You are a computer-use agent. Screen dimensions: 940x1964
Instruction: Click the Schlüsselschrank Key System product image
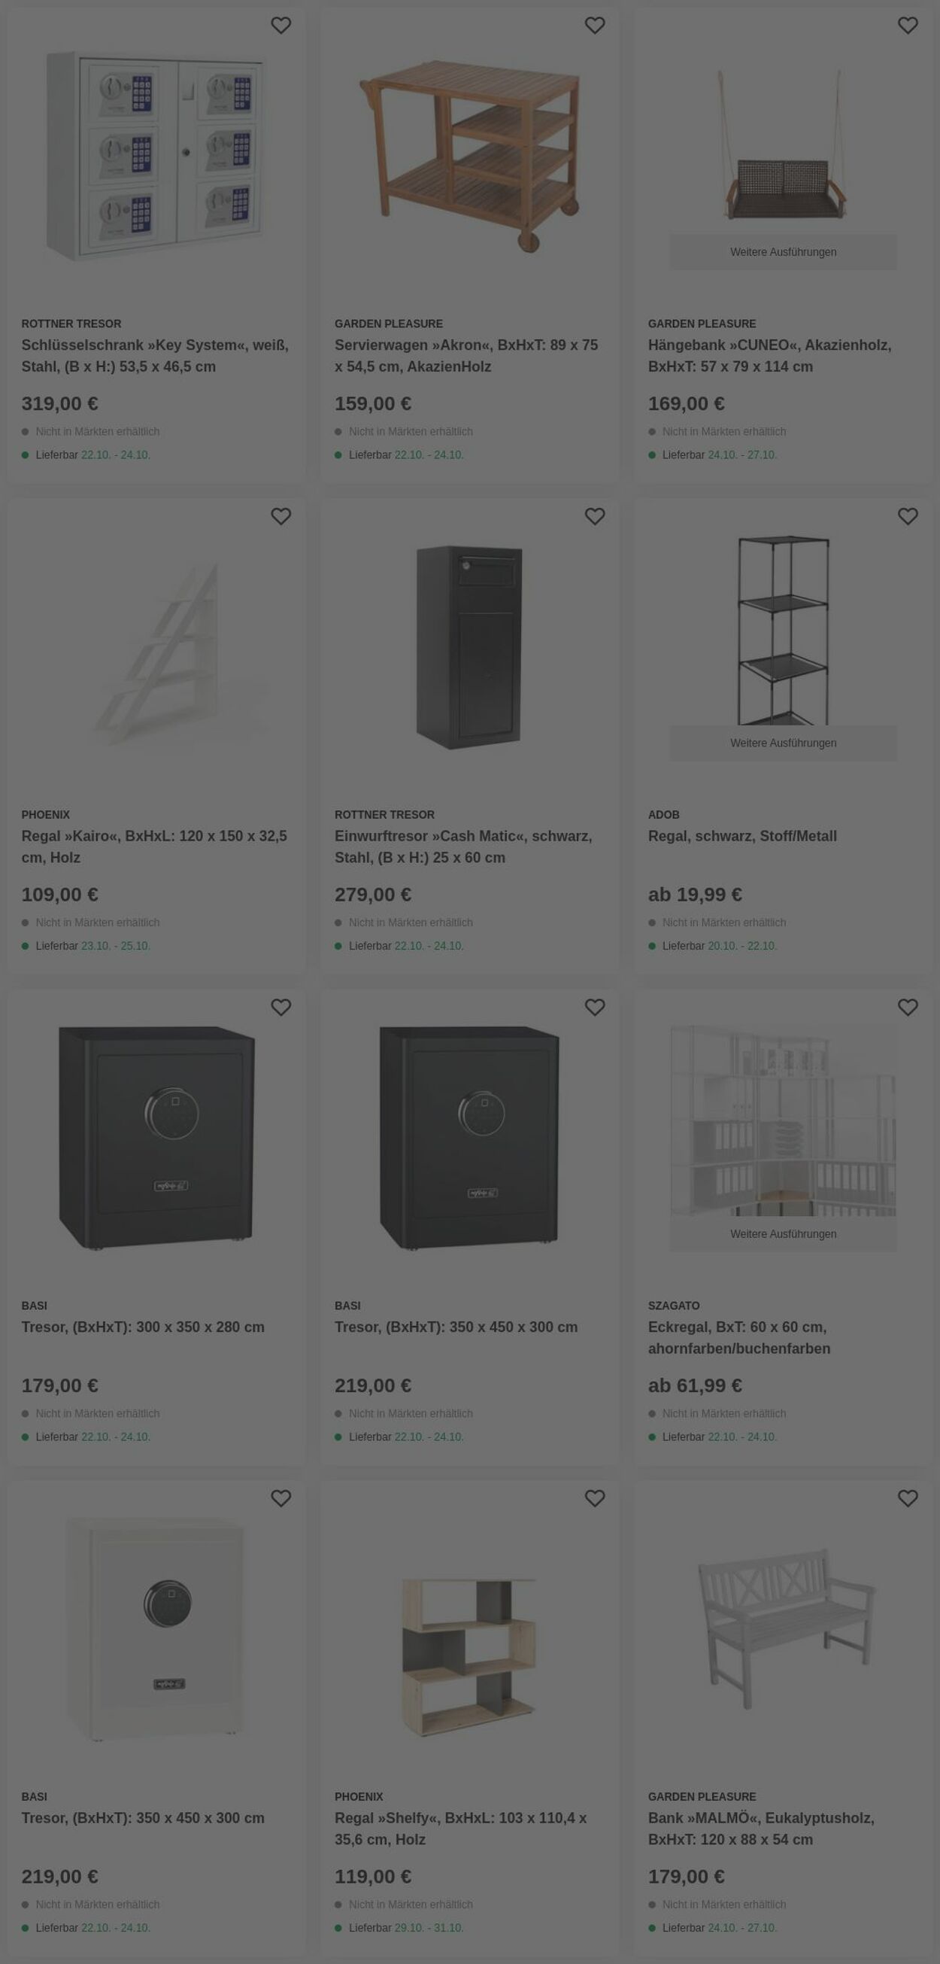point(156,157)
